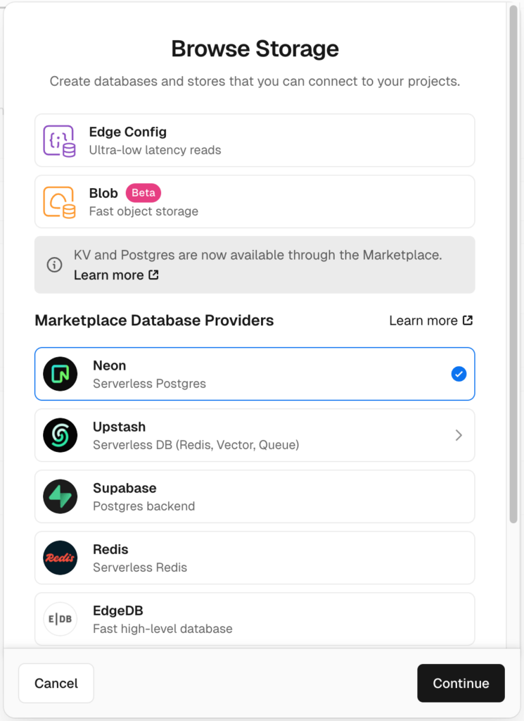
Task: Click the Edge Config icon
Action: [x=60, y=141]
